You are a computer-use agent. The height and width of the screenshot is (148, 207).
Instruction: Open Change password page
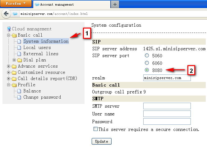pyautogui.click(x=42, y=97)
